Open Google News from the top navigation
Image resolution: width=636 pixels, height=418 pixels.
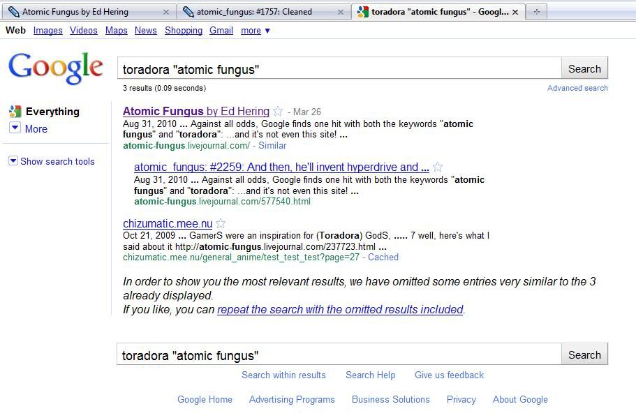(146, 31)
